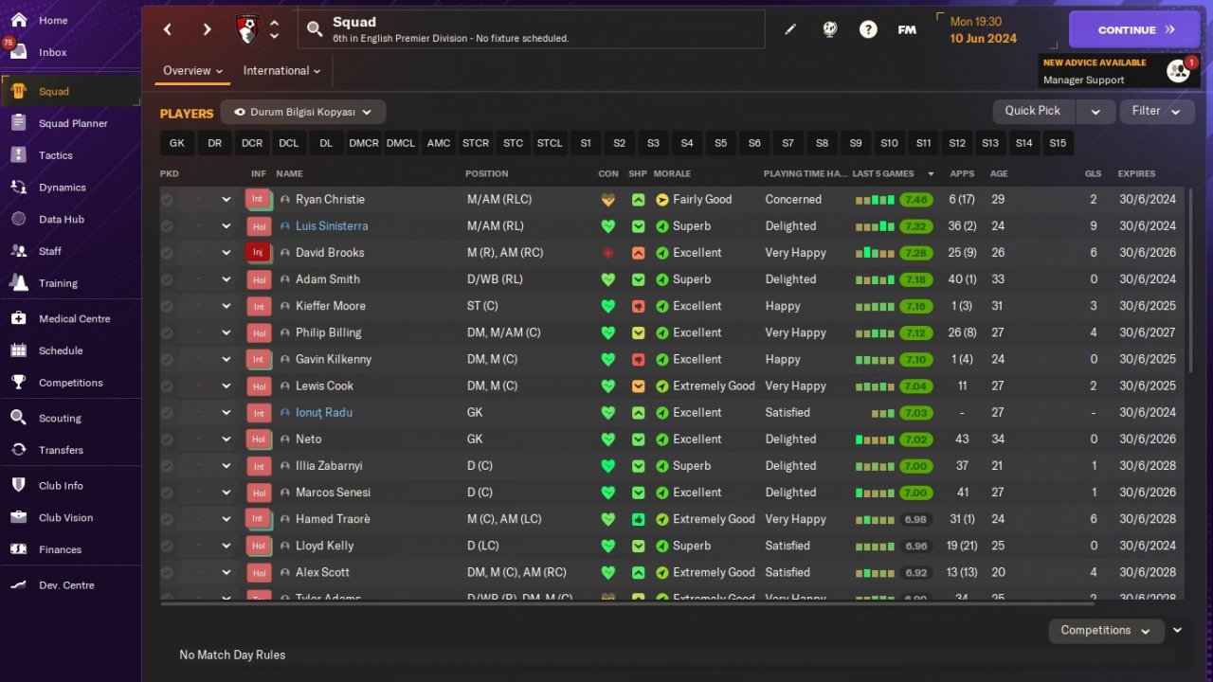Viewport: 1213px width, 682px height.
Task: Open the Club Info shield icon
Action: (x=18, y=485)
